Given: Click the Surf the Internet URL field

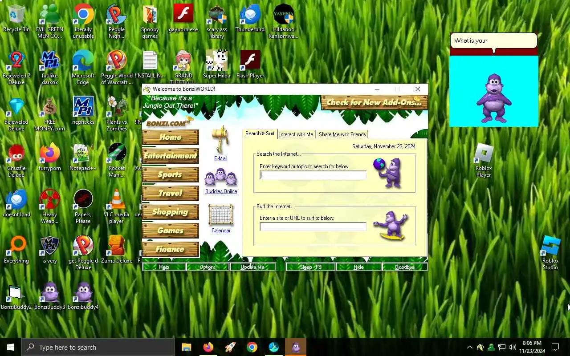Looking at the screenshot, I should (313, 227).
